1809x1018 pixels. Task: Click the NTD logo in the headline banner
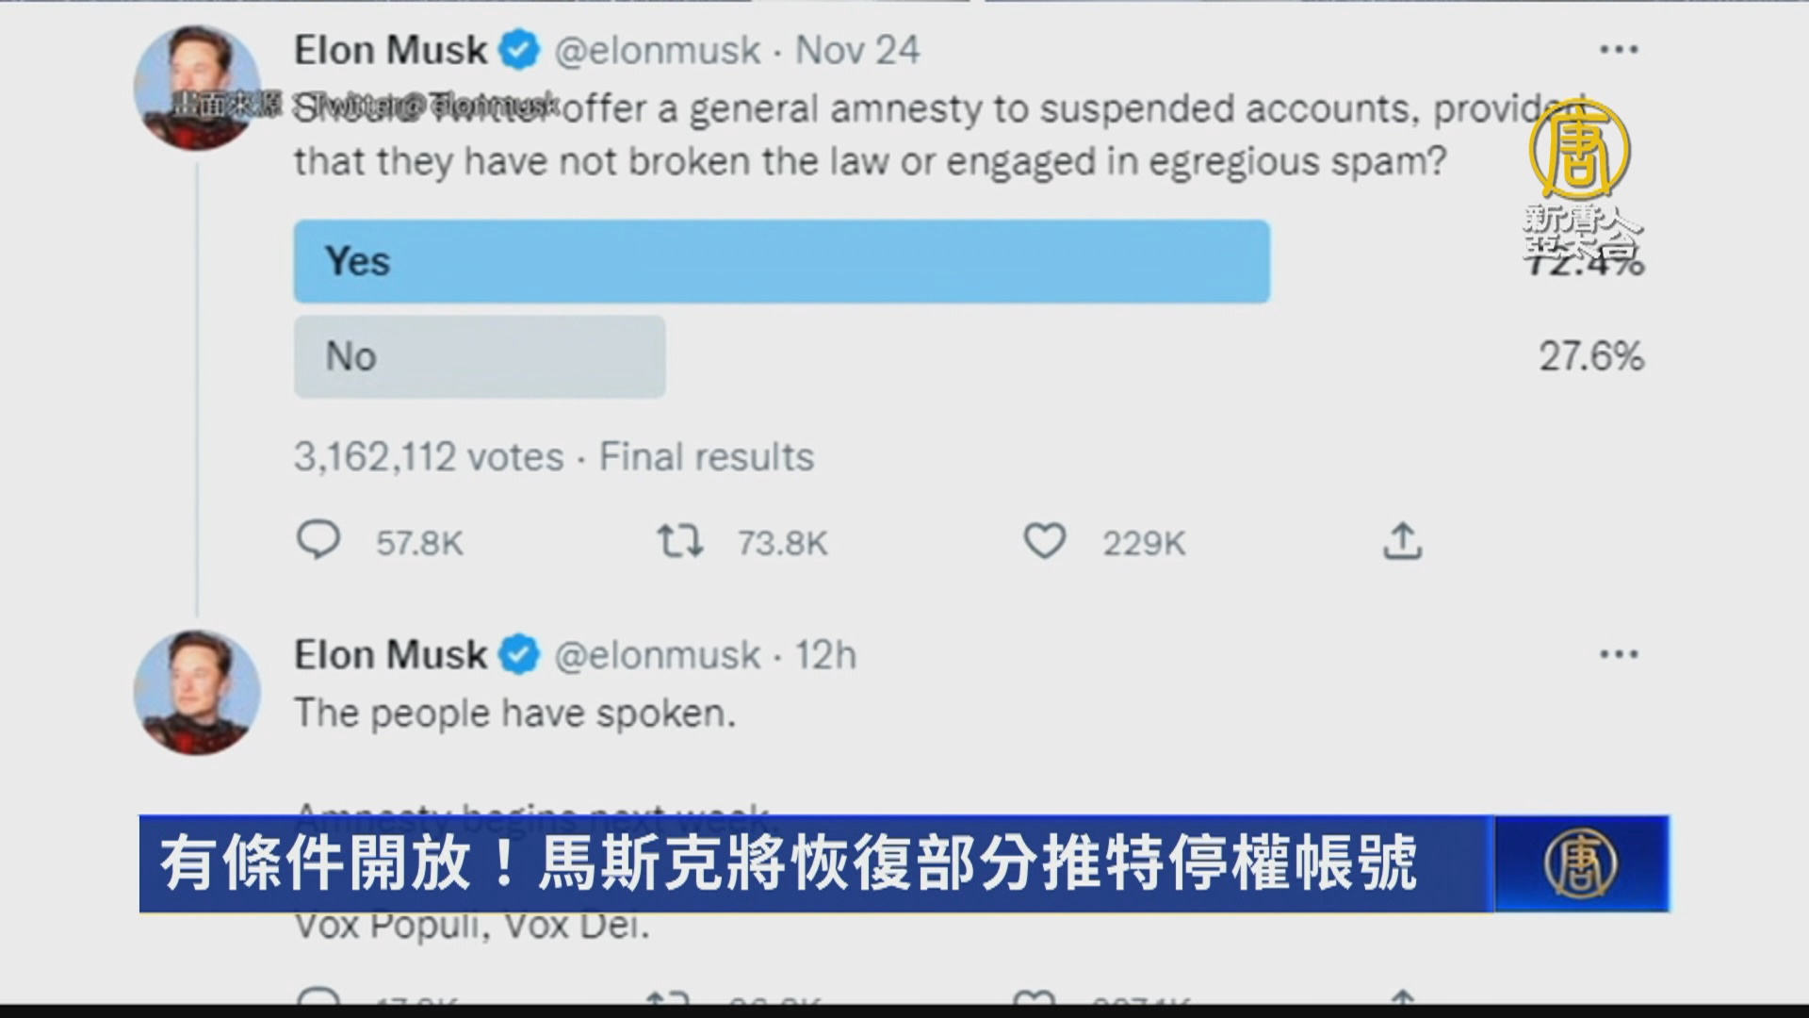pos(1580,863)
